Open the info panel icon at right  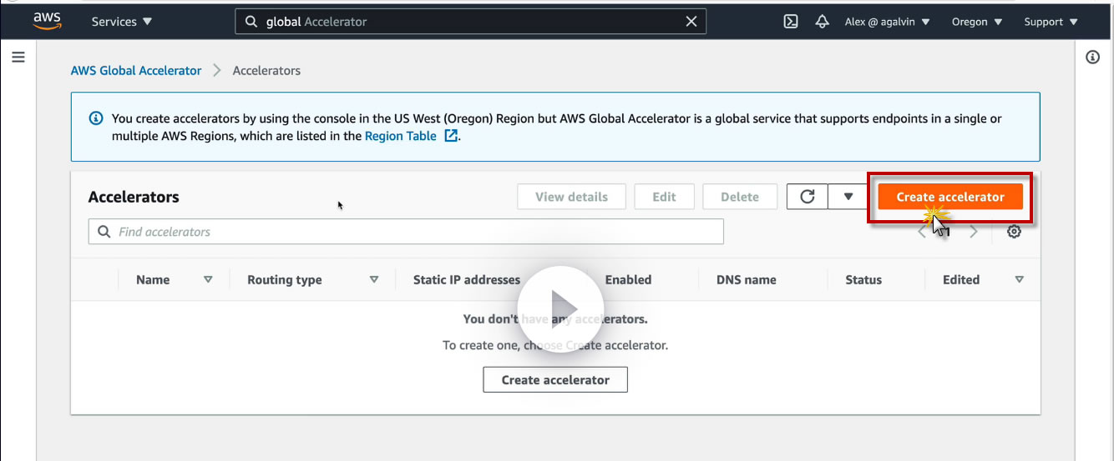pos(1092,58)
